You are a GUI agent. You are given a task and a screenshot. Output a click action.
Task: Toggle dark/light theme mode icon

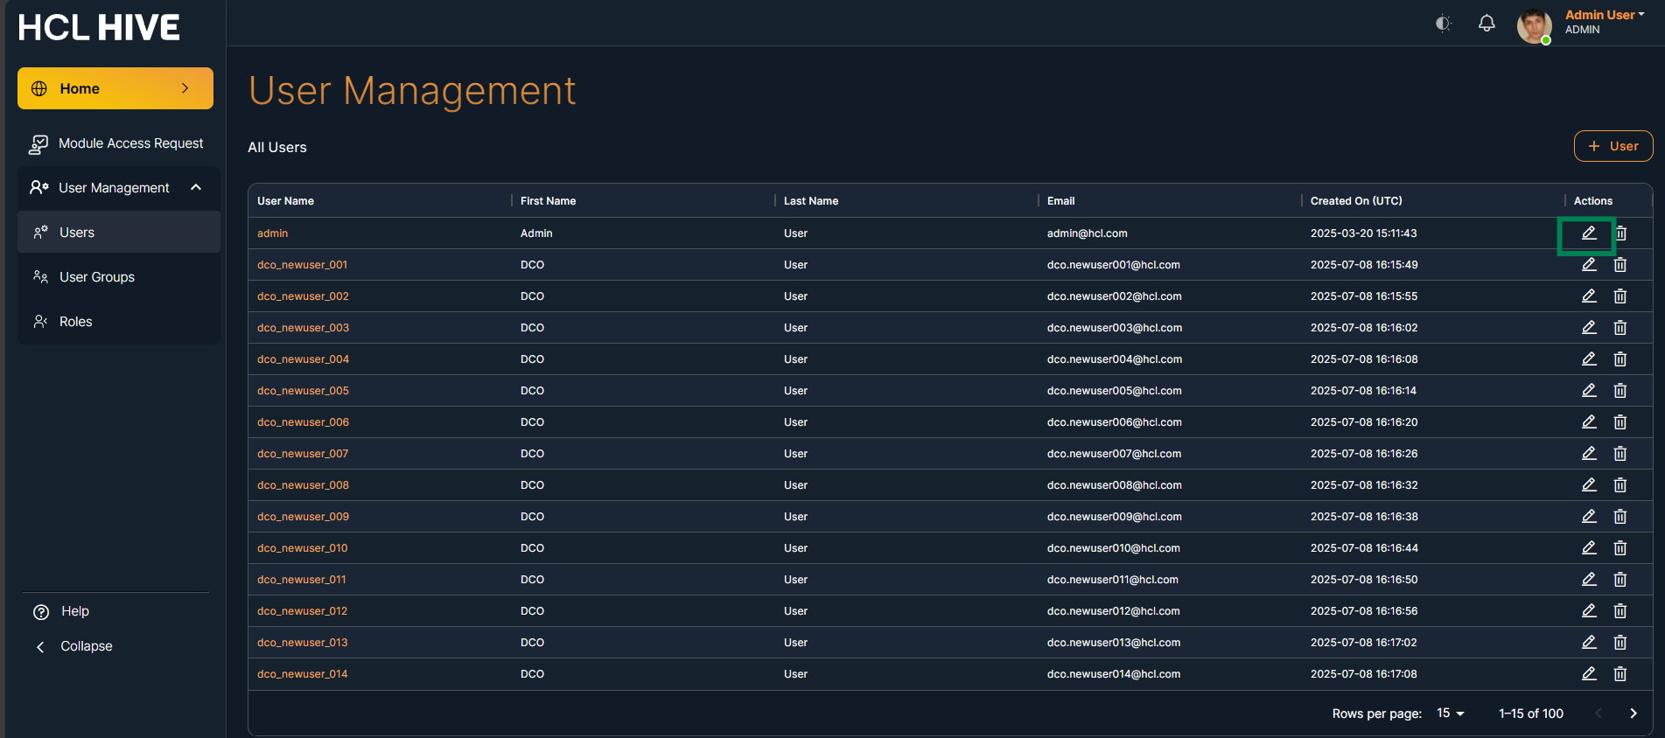(1444, 24)
